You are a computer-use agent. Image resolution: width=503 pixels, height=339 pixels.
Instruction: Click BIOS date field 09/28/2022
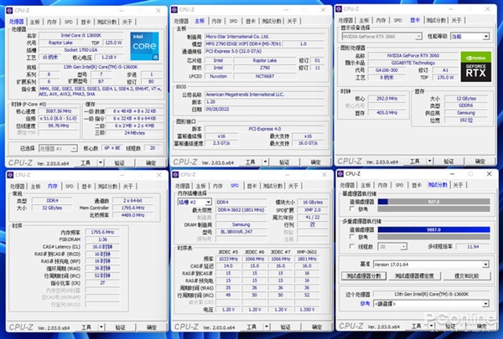pos(265,110)
